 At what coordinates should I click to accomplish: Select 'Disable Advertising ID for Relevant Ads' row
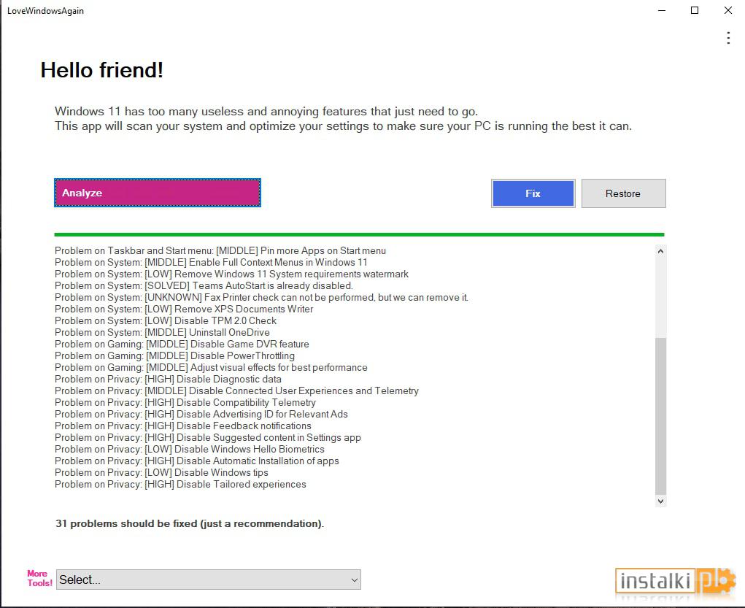point(201,414)
